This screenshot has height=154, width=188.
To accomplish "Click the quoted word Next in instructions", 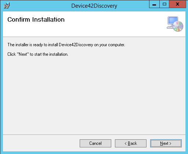I will tap(23, 54).
